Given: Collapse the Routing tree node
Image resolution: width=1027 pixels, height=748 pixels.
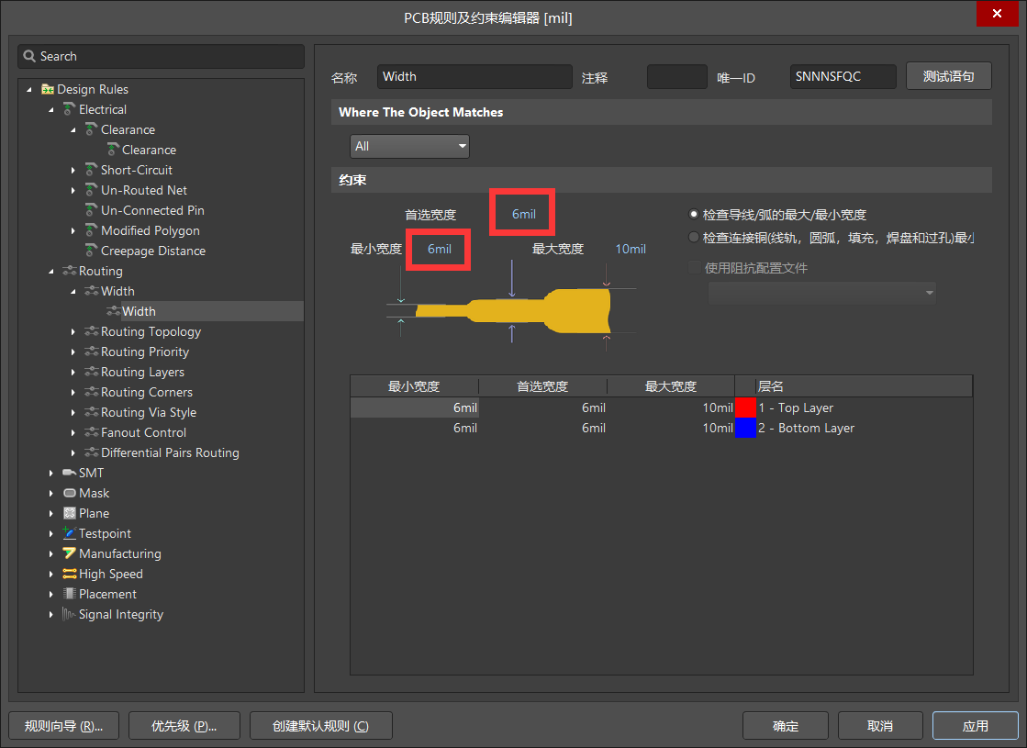Looking at the screenshot, I should pos(51,271).
